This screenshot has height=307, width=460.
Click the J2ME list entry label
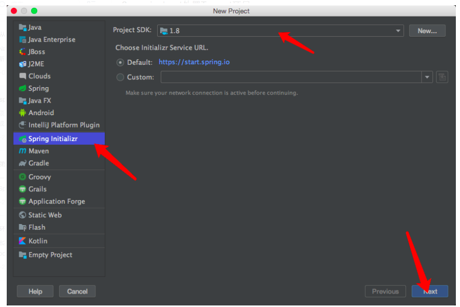coord(36,64)
